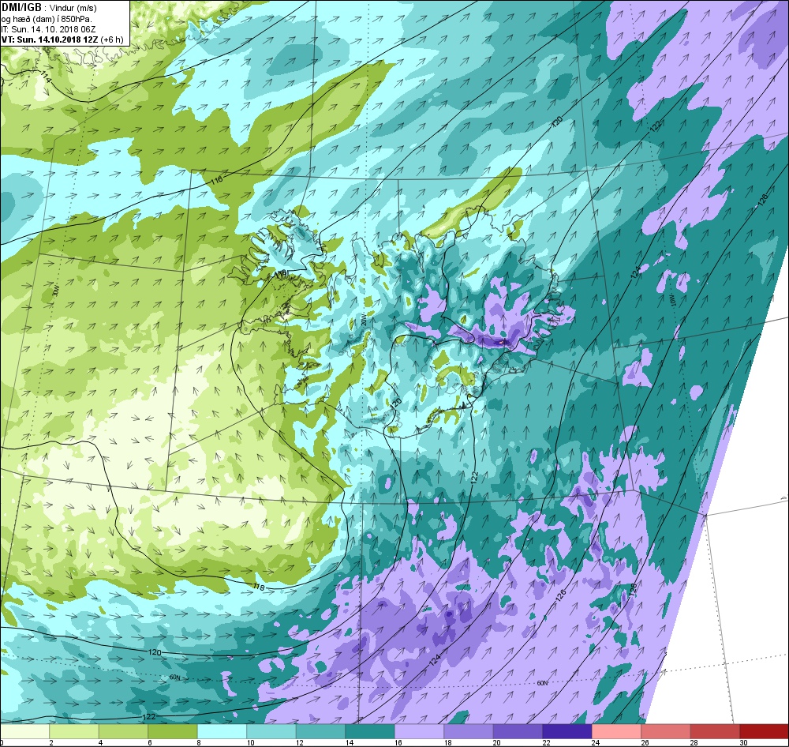
Task: Click the 30W longitude label
Action: pos(56,292)
